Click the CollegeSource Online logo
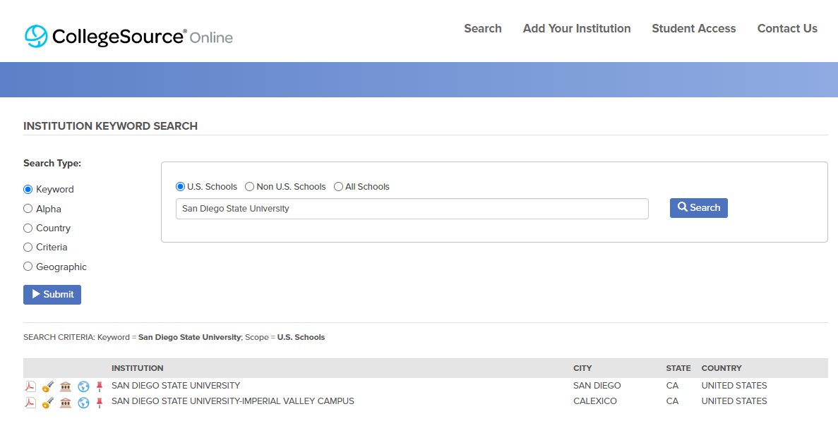This screenshot has height=421, width=838. [x=128, y=36]
